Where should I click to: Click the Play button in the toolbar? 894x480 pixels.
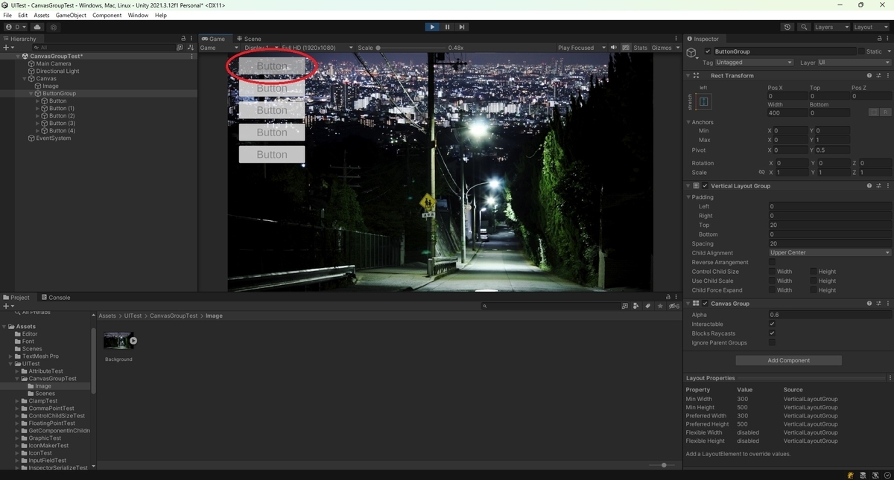432,27
